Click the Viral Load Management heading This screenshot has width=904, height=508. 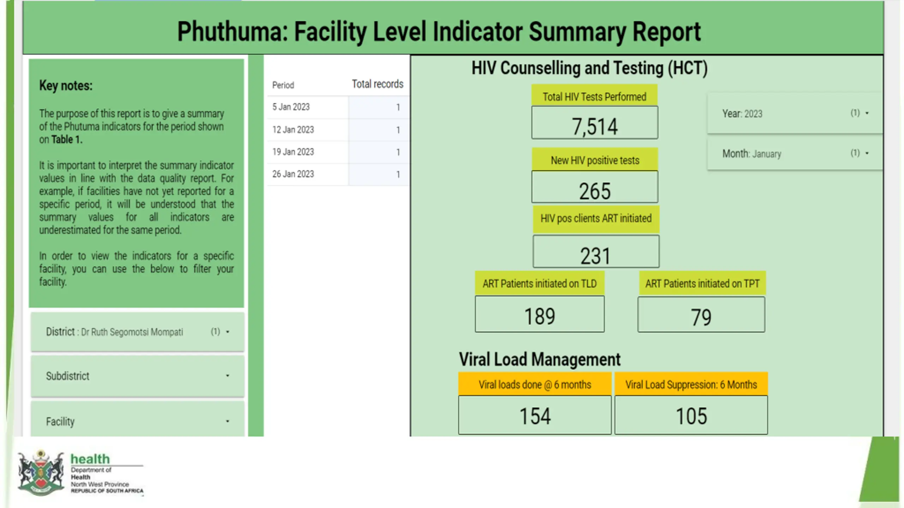[540, 359]
